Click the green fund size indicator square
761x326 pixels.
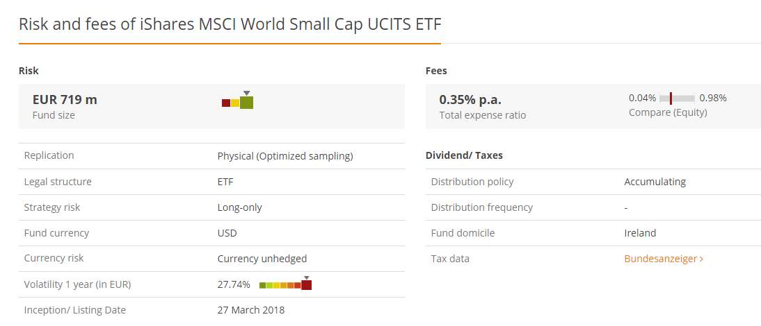click(246, 103)
